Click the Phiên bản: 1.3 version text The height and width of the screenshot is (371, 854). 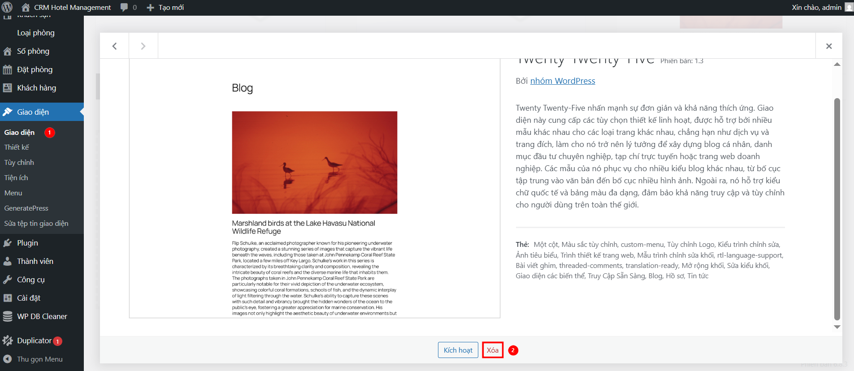(x=682, y=61)
